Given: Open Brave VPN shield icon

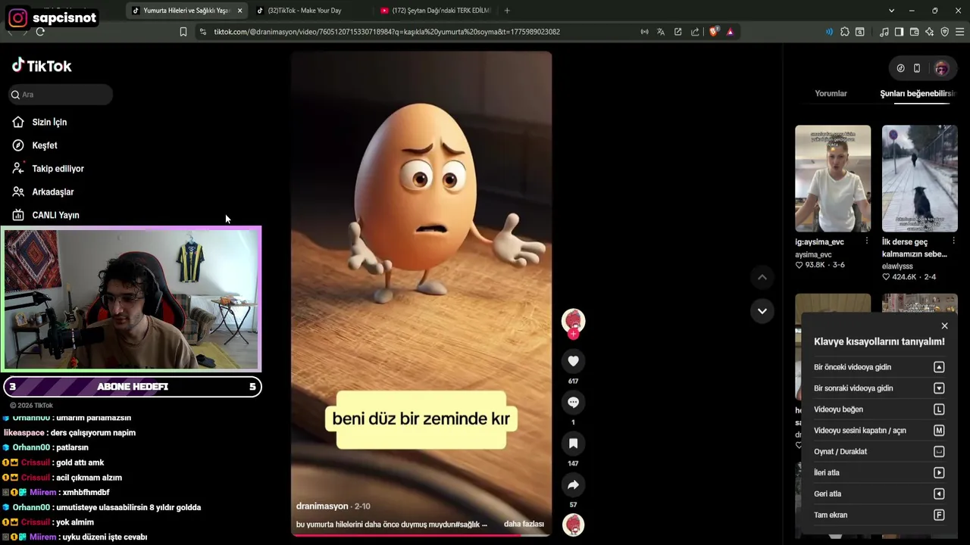Looking at the screenshot, I should (x=944, y=32).
